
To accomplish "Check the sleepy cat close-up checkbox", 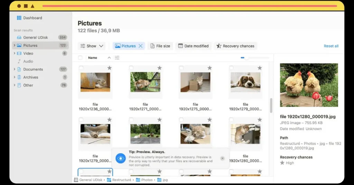I will (181, 120).
